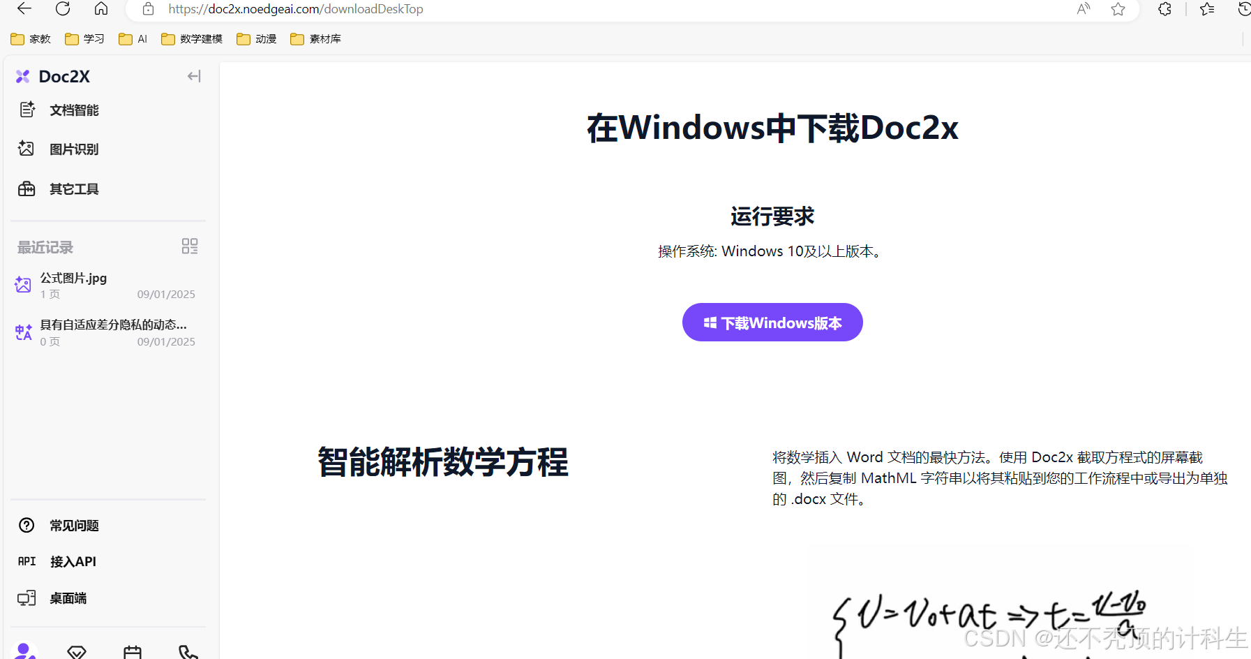The image size is (1251, 659).
Task: View site info via the address bar lock icon
Action: pyautogui.click(x=148, y=9)
